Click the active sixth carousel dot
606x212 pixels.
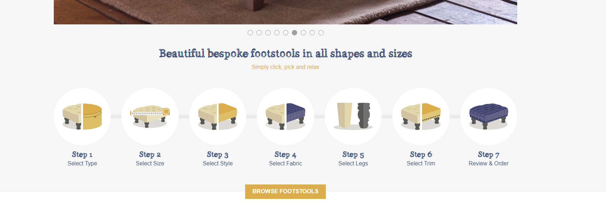click(x=294, y=33)
